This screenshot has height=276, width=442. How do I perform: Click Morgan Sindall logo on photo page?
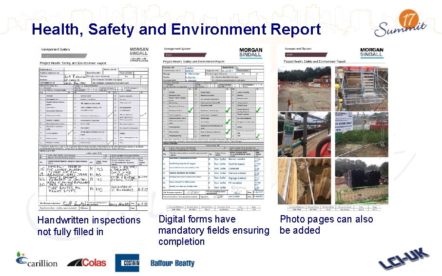(371, 52)
